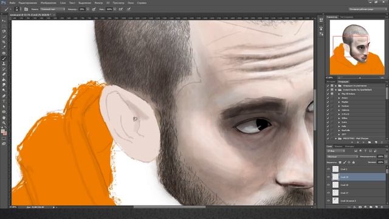Toggle checkmark for Mayfair action
Image resolution: width=389 pixels, height=219 pixels.
click(328, 102)
